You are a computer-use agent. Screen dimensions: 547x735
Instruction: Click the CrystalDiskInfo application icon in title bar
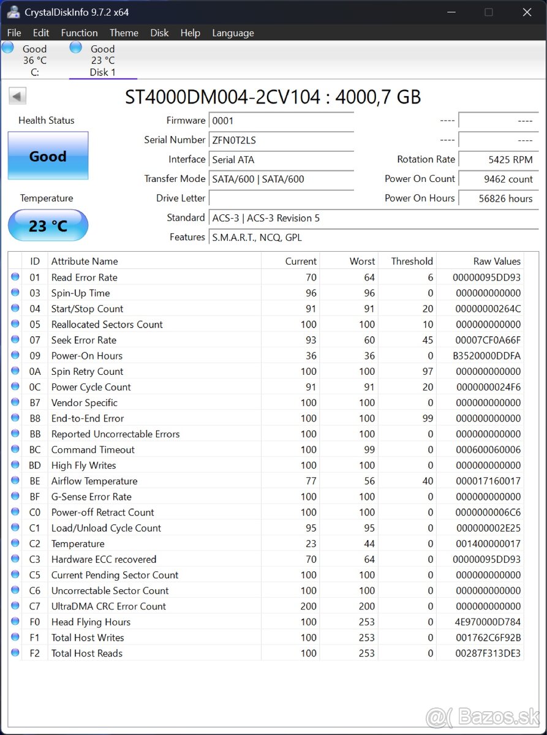pos(13,11)
